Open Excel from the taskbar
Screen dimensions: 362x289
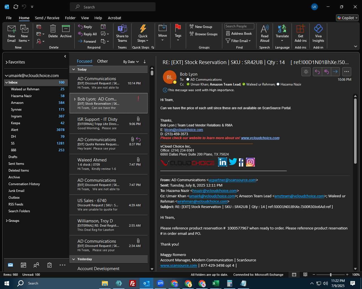point(216,283)
